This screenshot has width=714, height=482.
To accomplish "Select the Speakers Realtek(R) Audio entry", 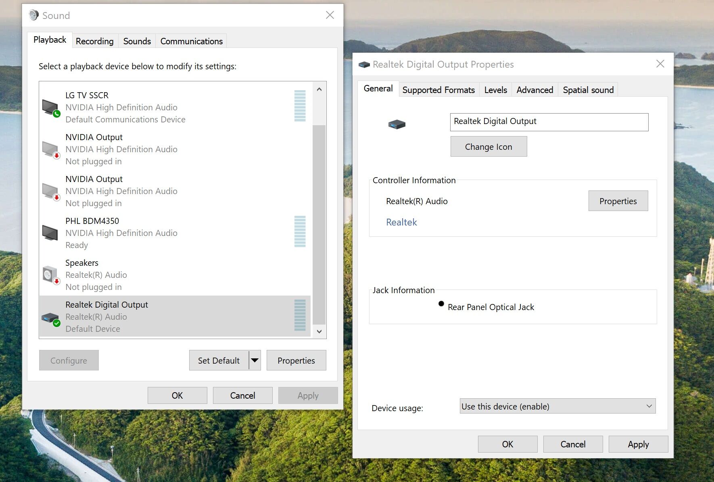I will click(x=175, y=275).
